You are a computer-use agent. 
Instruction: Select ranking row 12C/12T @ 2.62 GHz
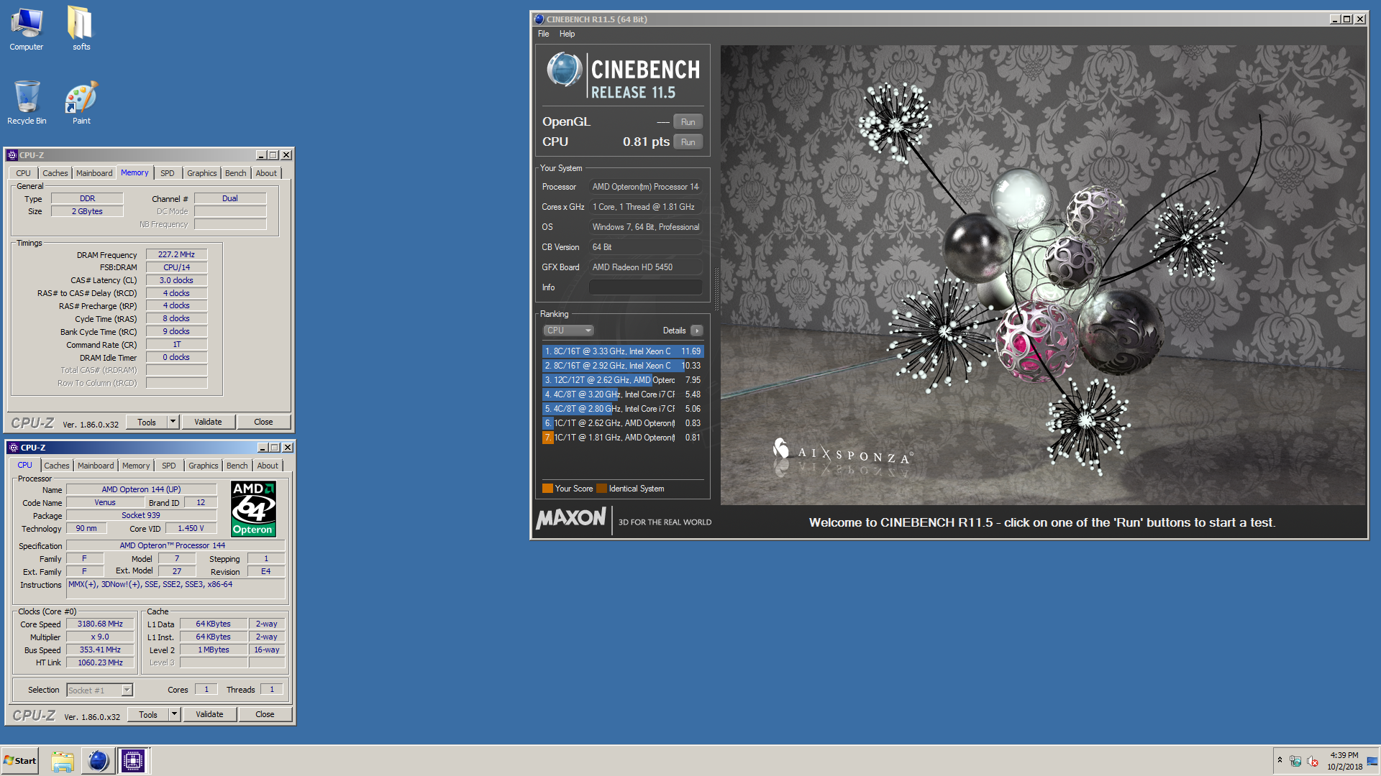pos(623,380)
